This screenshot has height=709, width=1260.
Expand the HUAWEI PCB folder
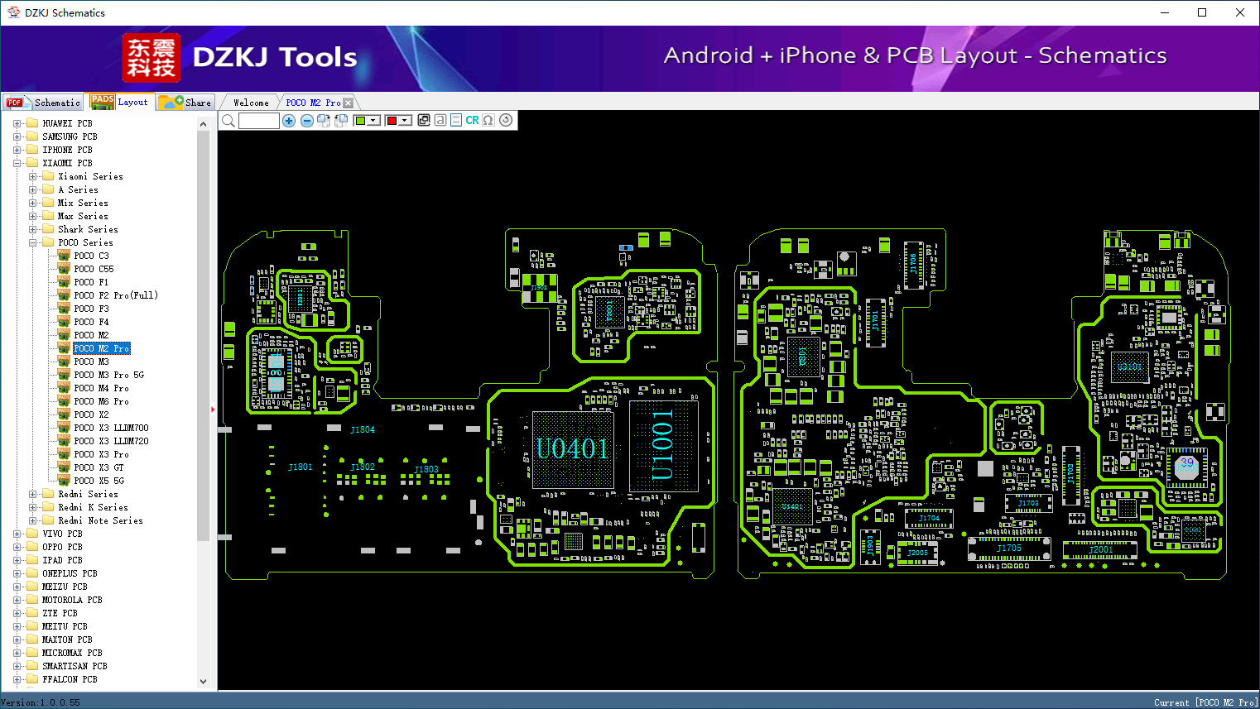click(x=17, y=123)
